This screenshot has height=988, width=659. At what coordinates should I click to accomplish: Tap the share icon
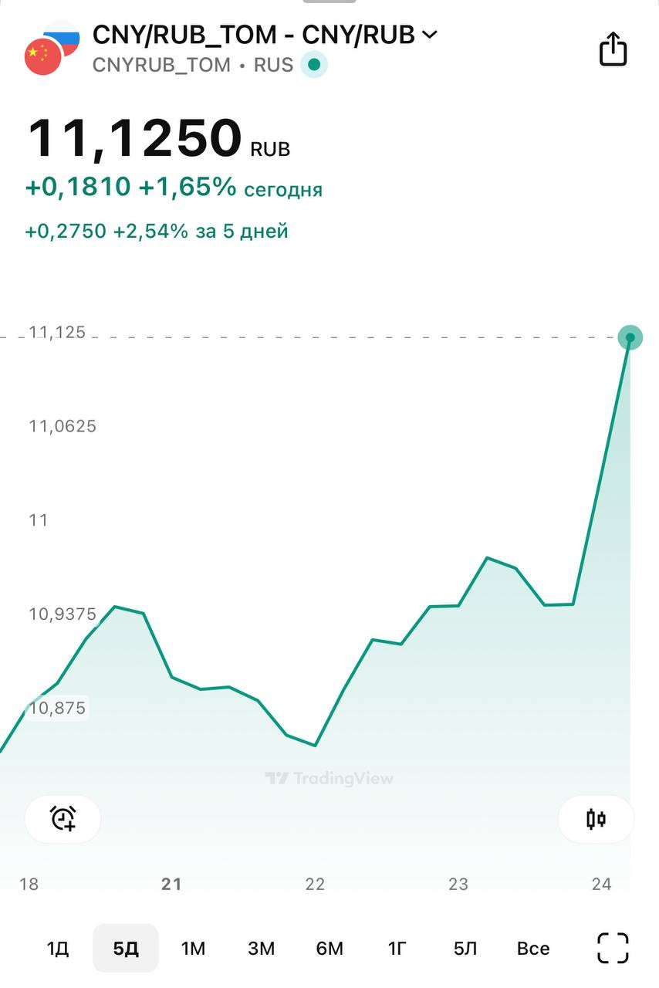[x=613, y=49]
